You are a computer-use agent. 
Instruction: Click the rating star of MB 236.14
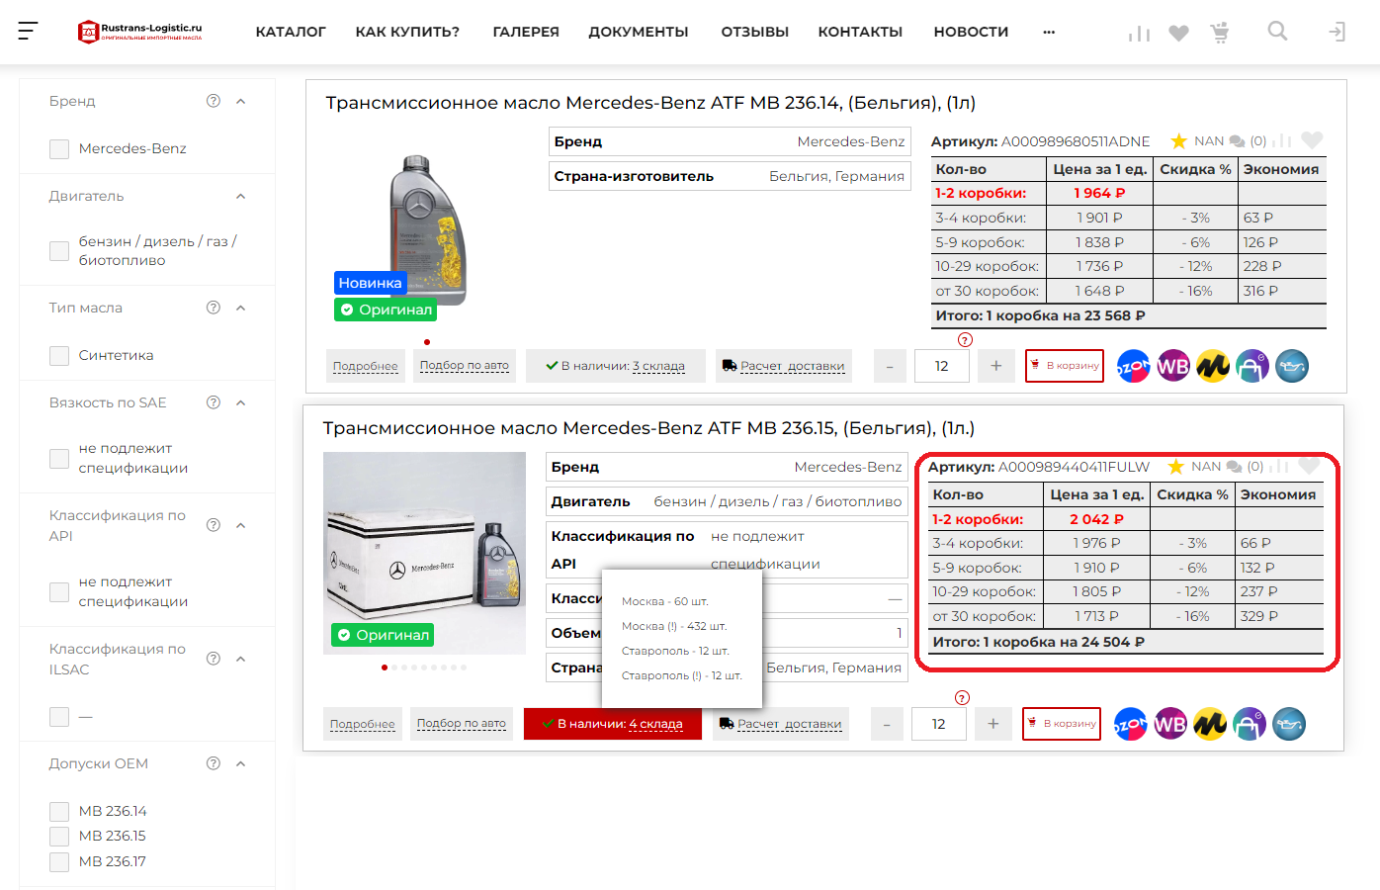point(1178,141)
